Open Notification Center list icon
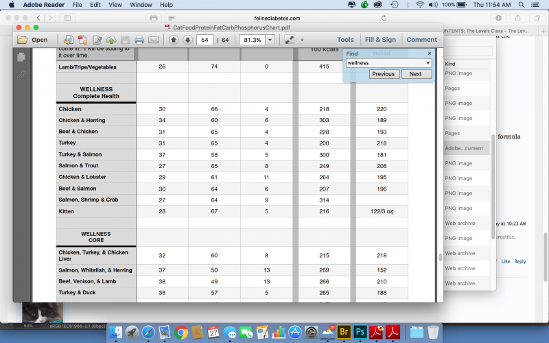 pos(535,5)
